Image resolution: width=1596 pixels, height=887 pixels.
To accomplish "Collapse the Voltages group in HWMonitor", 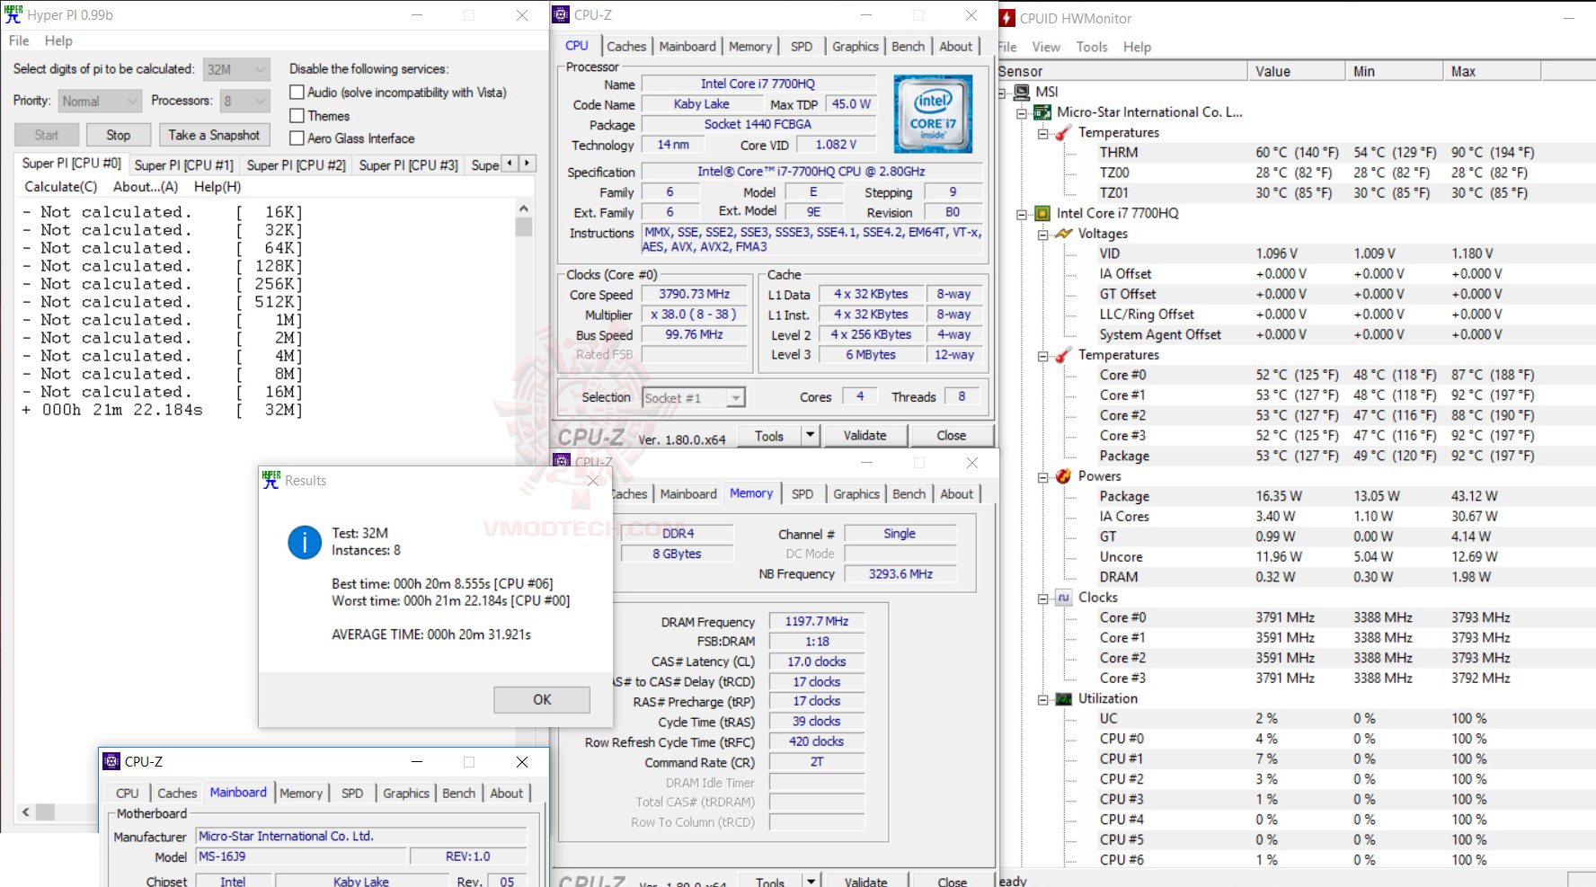I will click(x=1042, y=234).
